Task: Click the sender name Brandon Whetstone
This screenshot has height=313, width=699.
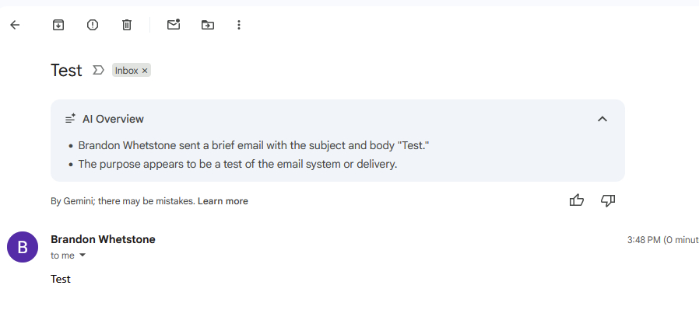Action: [x=103, y=239]
